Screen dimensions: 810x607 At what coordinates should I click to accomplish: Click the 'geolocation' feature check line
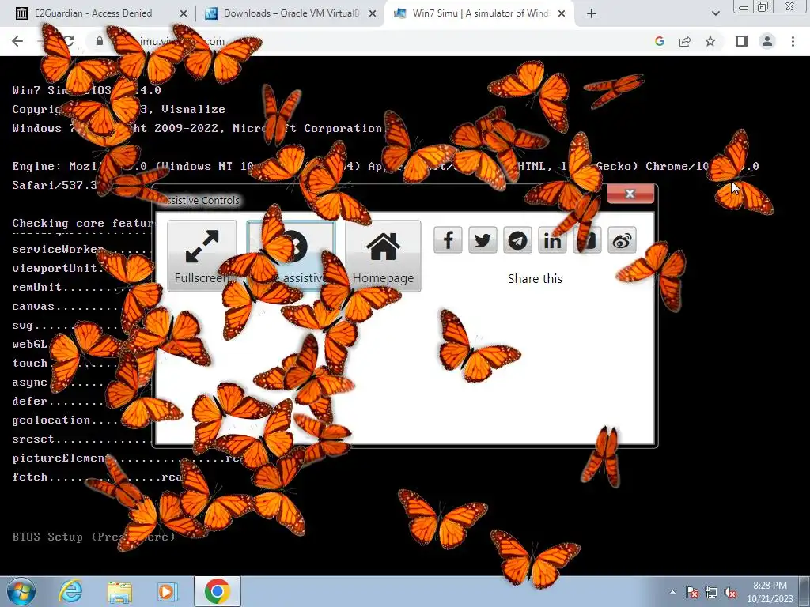(x=82, y=420)
